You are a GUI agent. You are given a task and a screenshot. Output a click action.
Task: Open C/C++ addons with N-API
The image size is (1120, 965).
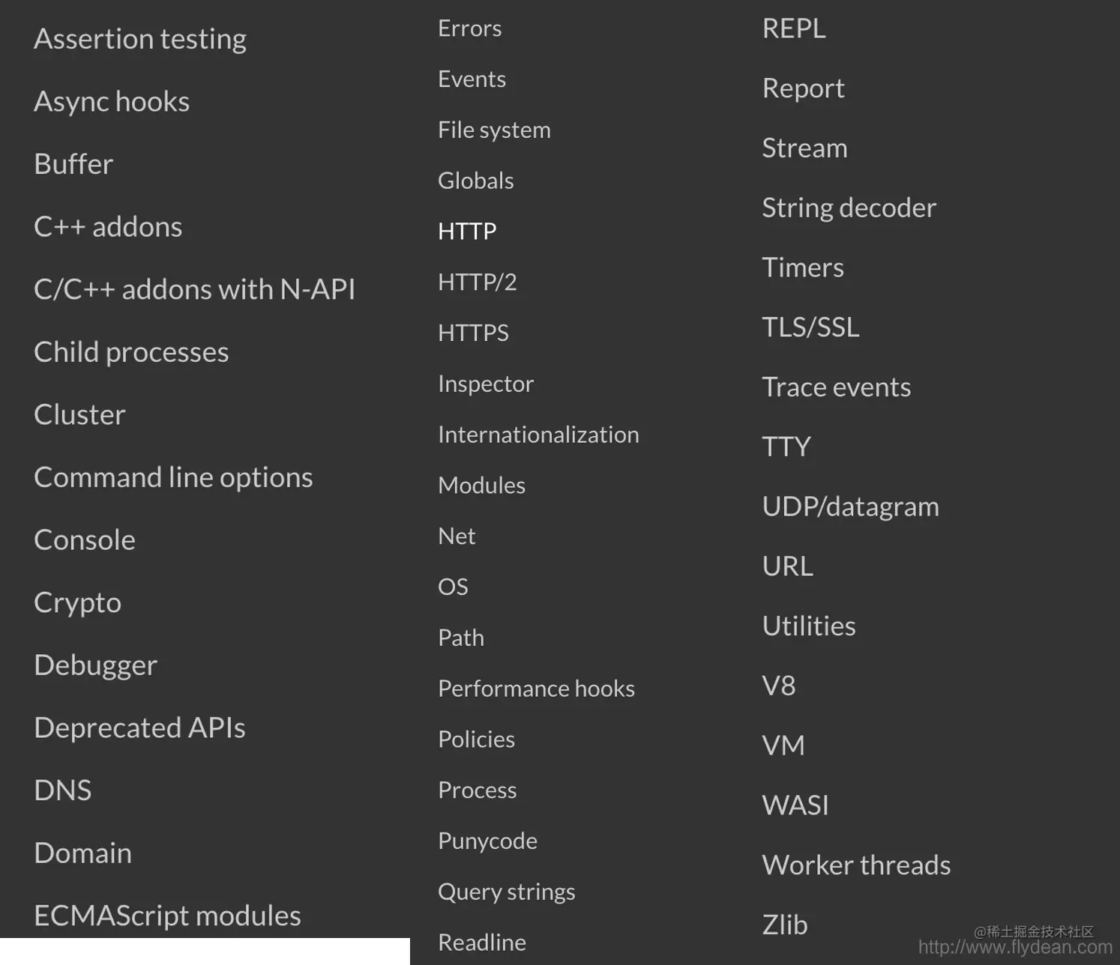[x=194, y=290]
